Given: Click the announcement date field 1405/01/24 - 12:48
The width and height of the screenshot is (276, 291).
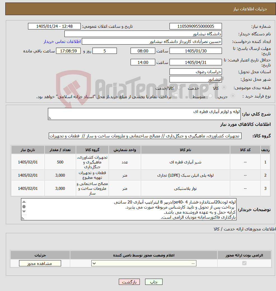Looking at the screenshot, I should pos(54,26).
